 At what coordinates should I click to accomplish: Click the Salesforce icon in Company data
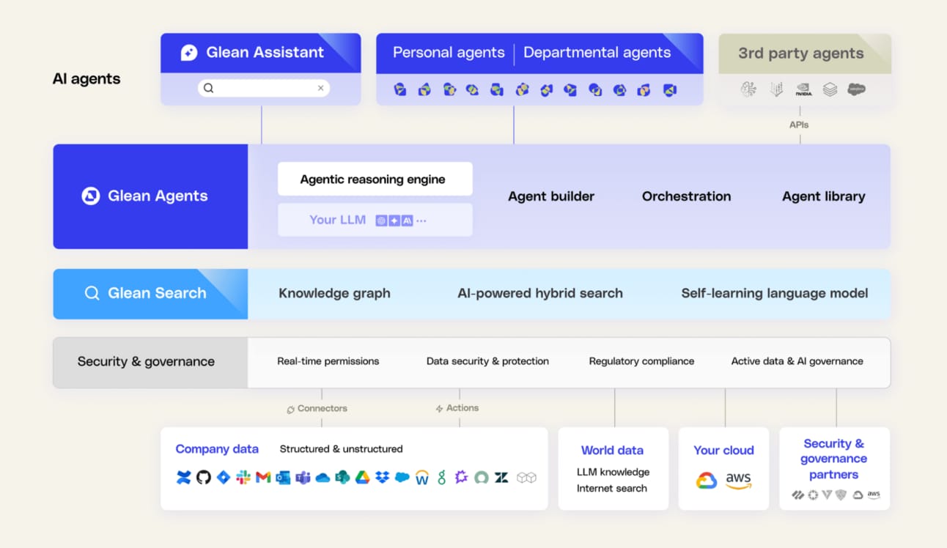(402, 478)
